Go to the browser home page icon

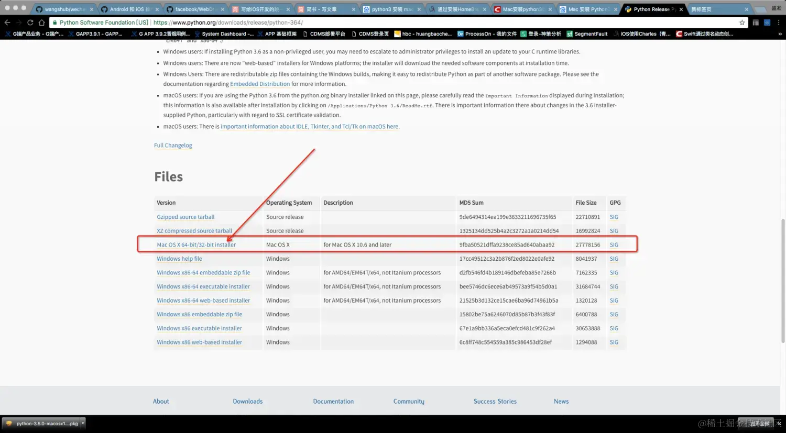42,23
